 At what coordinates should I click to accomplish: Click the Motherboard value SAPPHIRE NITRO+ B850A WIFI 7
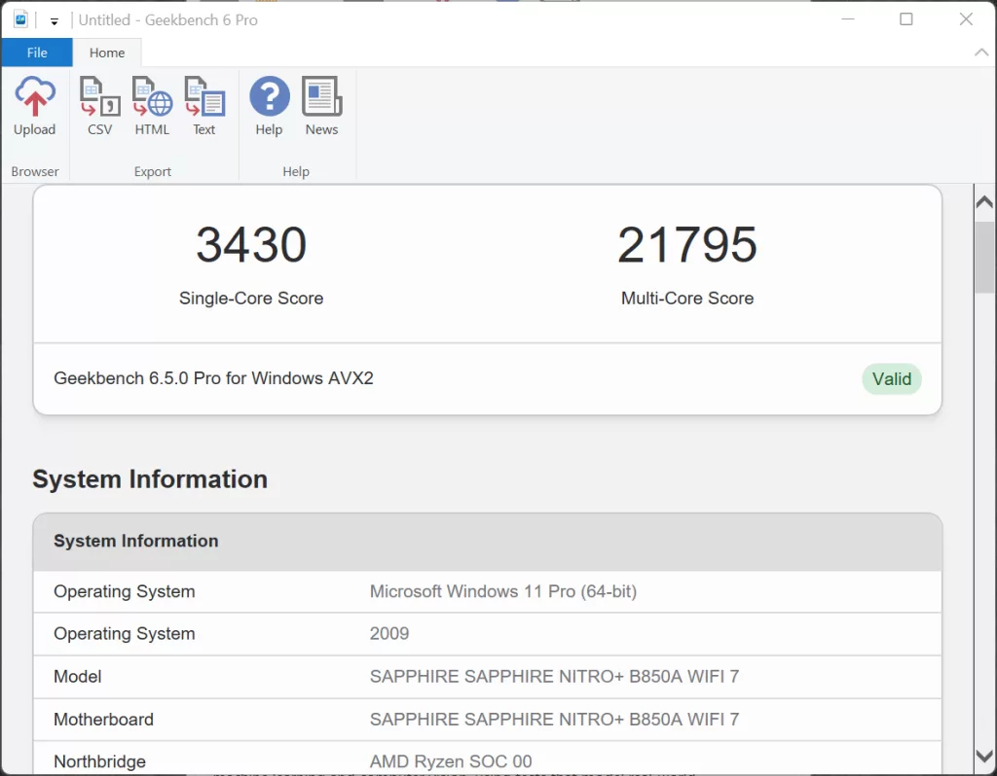554,720
